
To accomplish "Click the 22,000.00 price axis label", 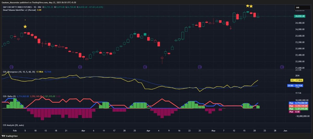I will click(300, 61).
